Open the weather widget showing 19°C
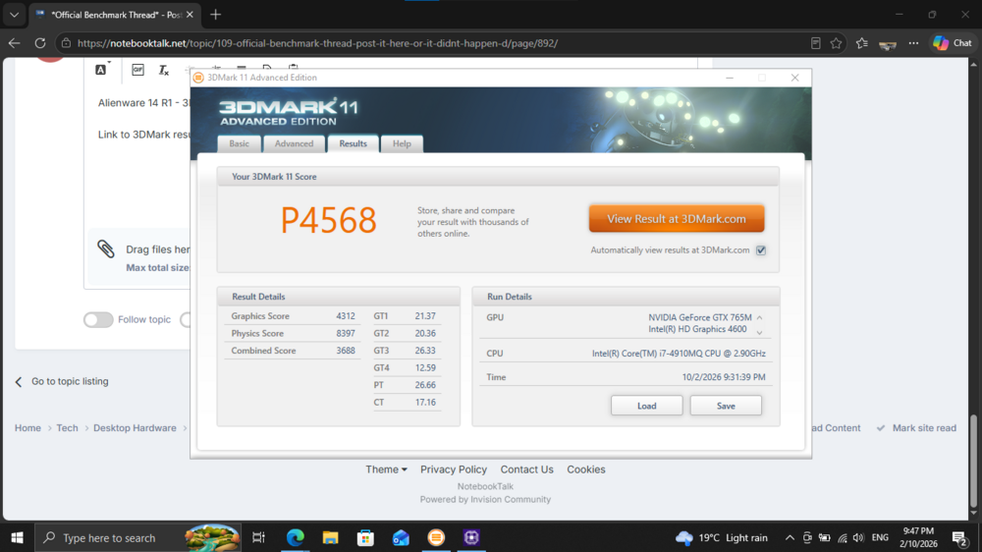The height and width of the screenshot is (552, 982). click(722, 537)
